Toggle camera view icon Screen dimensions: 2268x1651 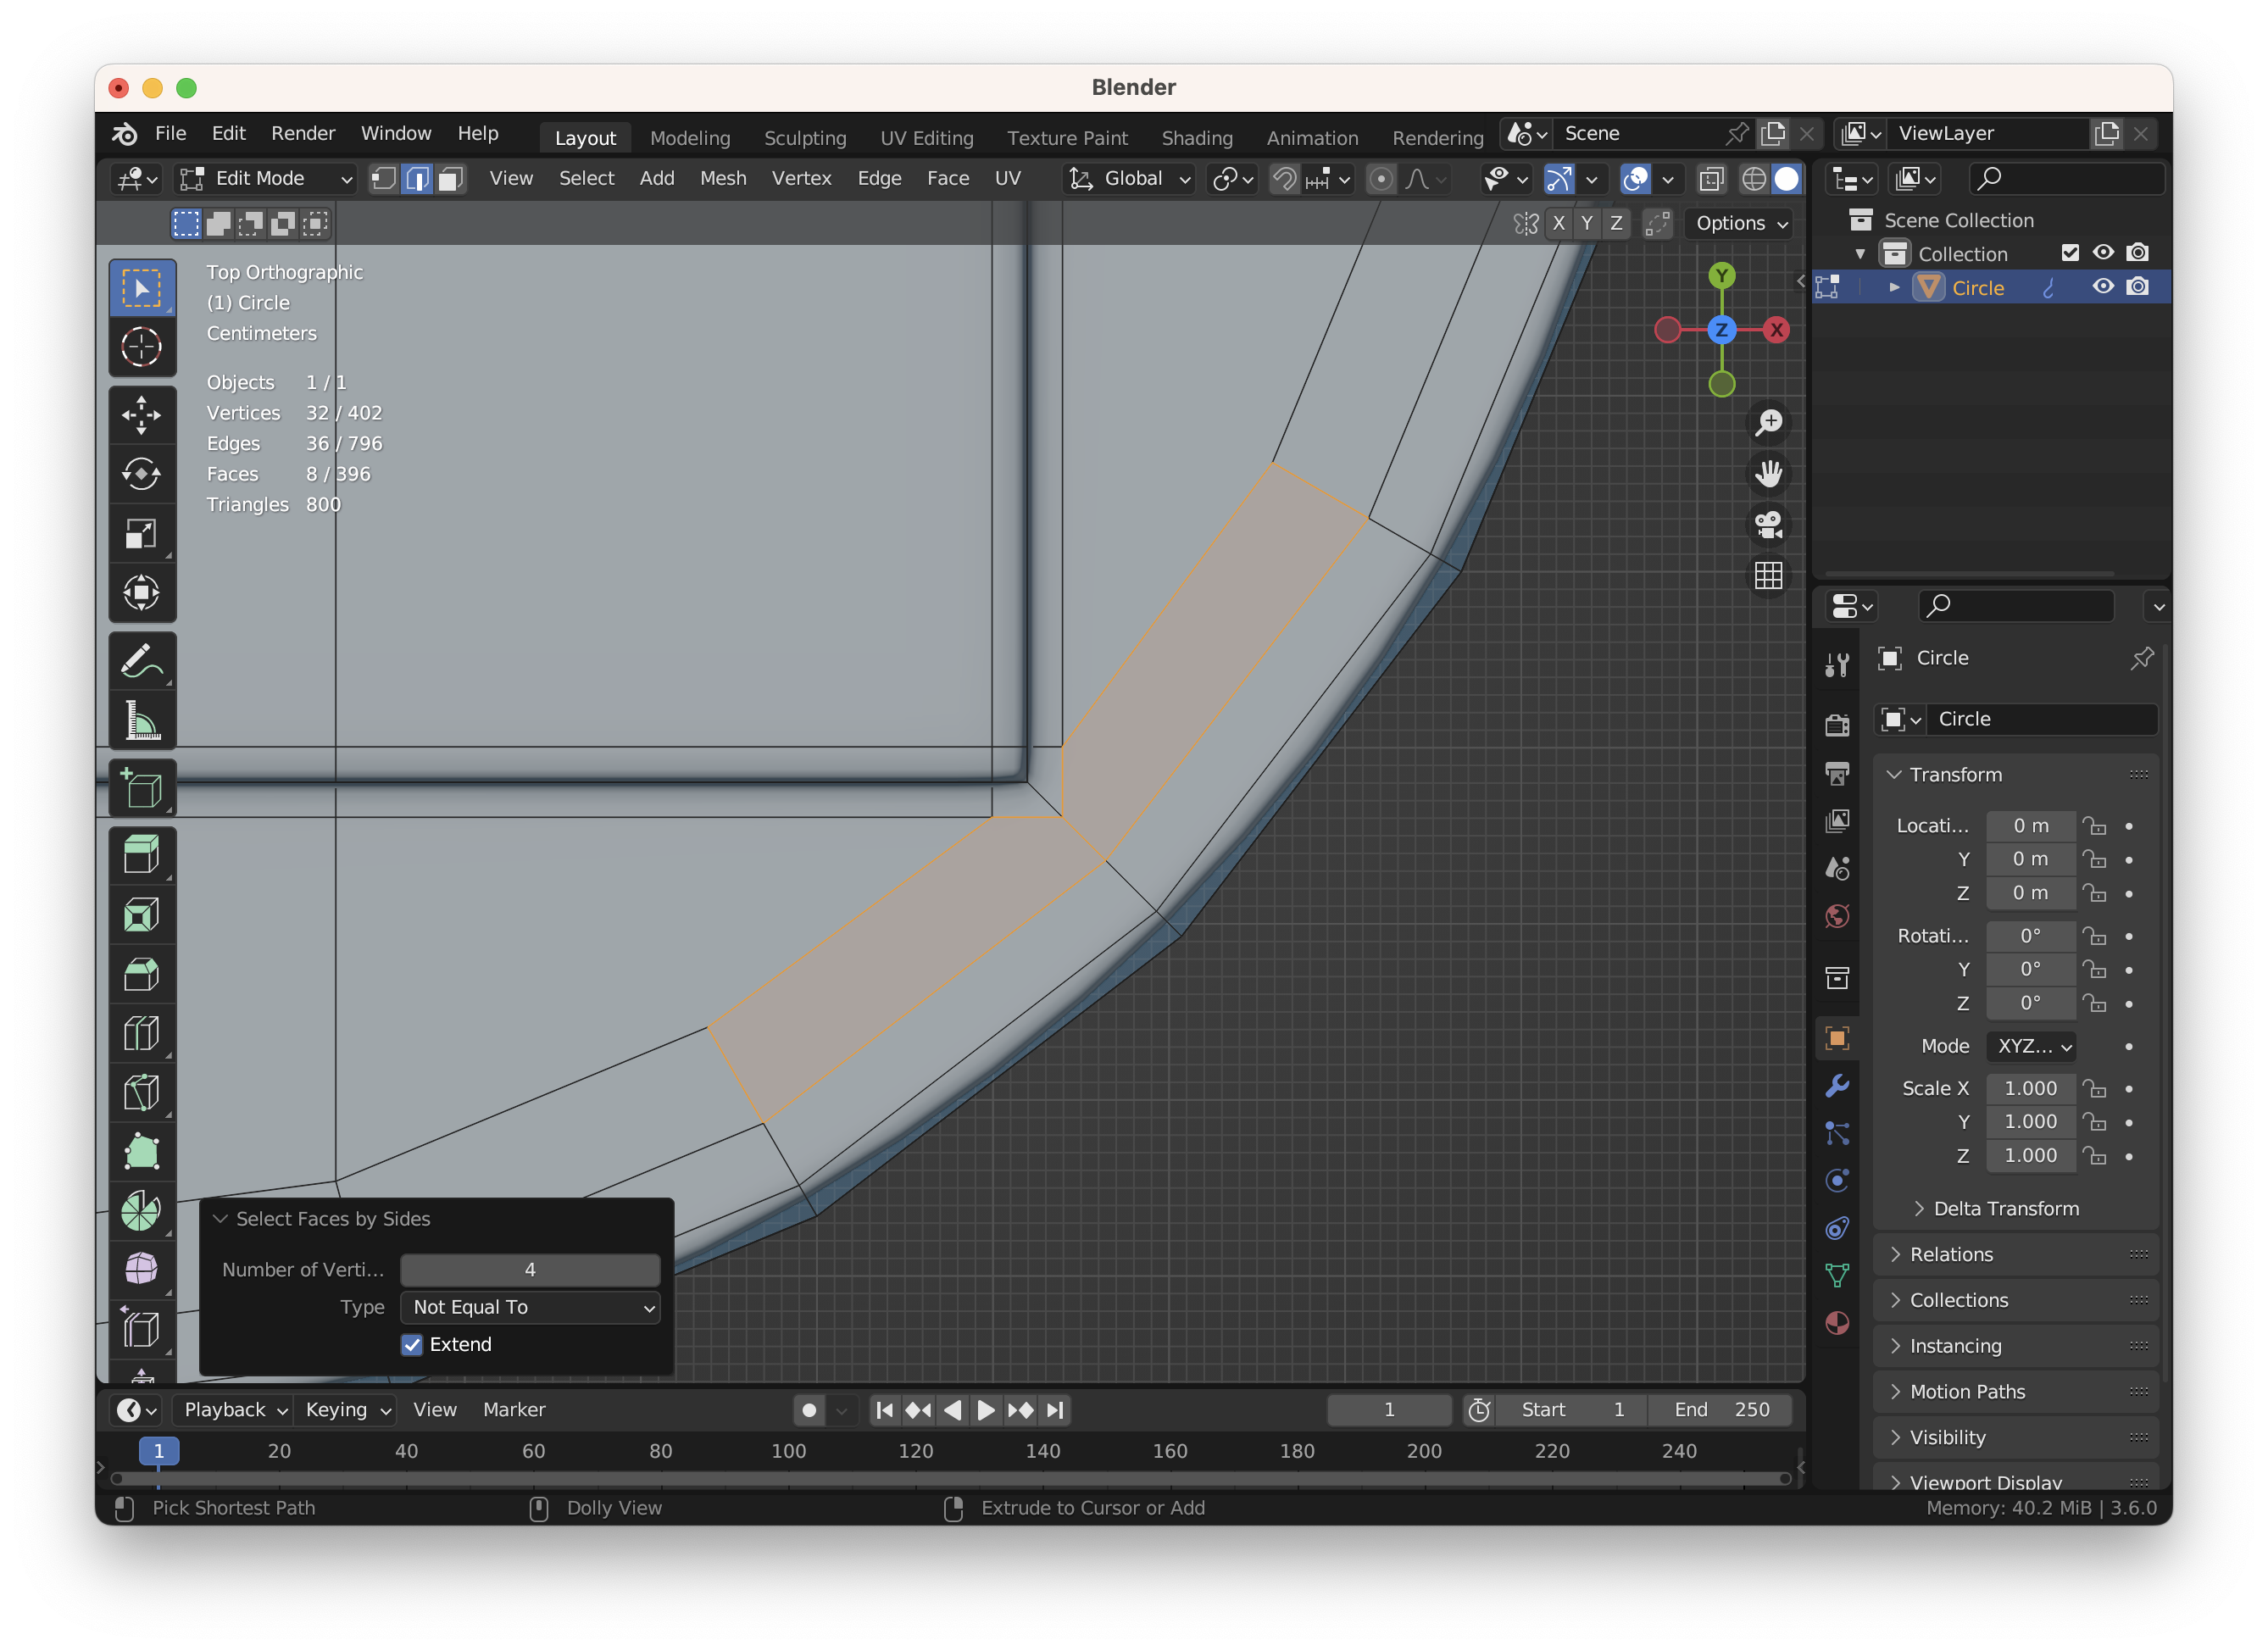coord(1768,524)
